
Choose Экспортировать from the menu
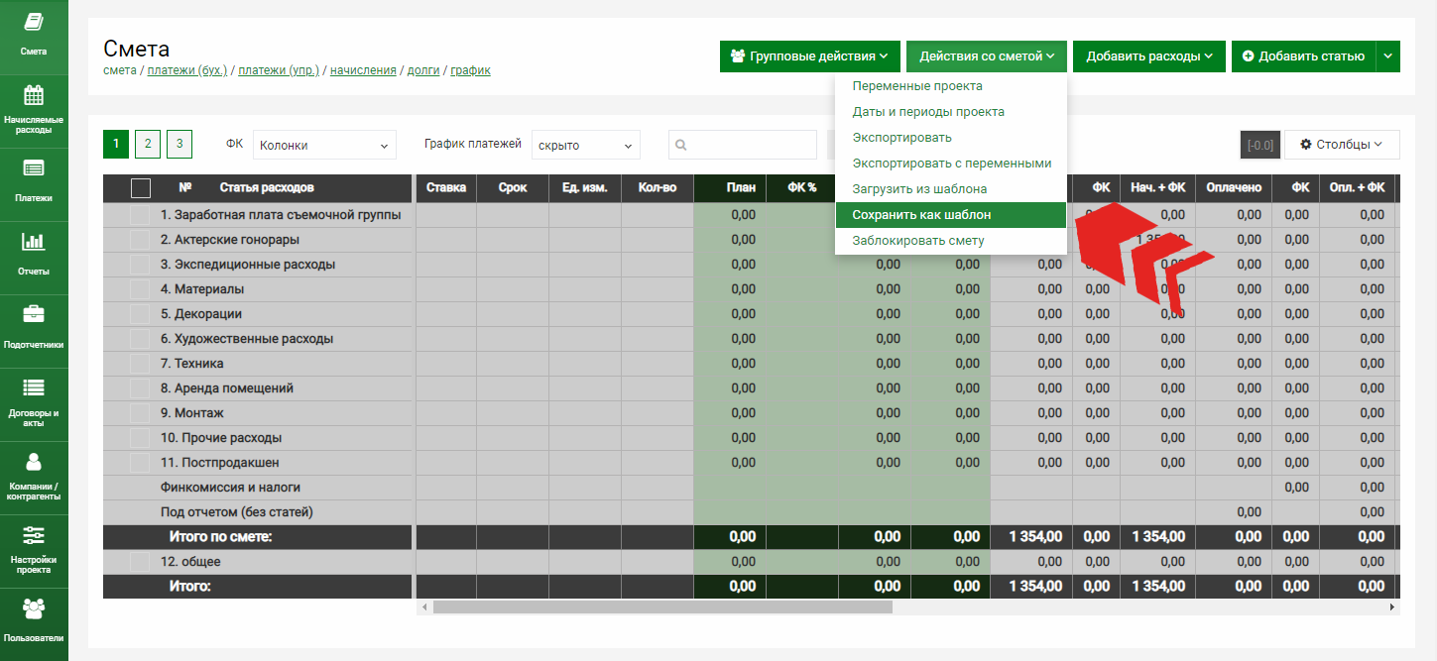[x=901, y=138]
